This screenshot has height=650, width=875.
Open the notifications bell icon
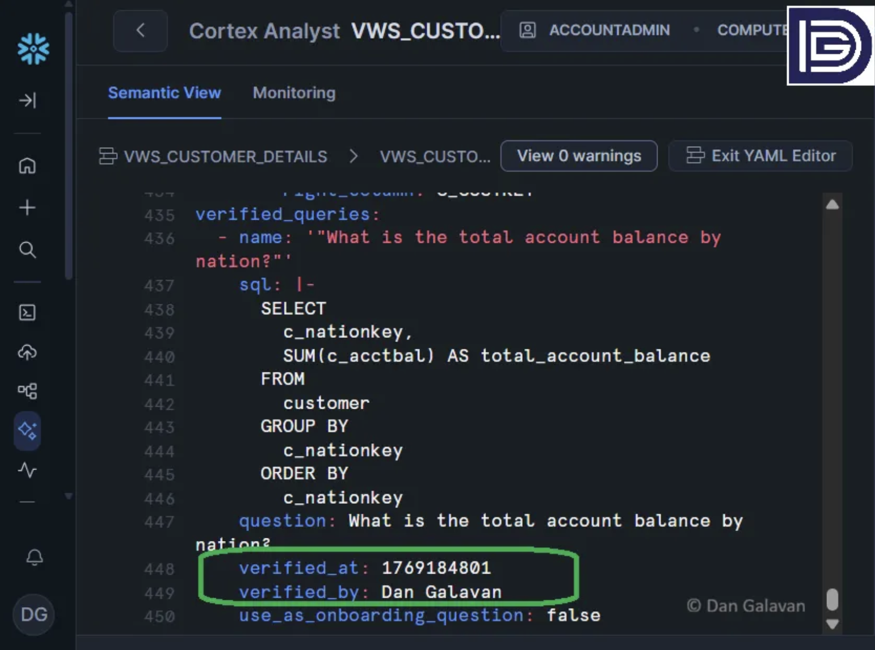coord(34,557)
